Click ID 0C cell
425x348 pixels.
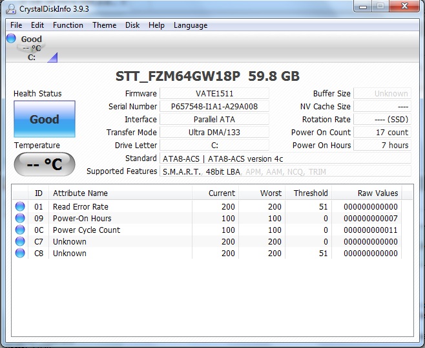[39, 230]
